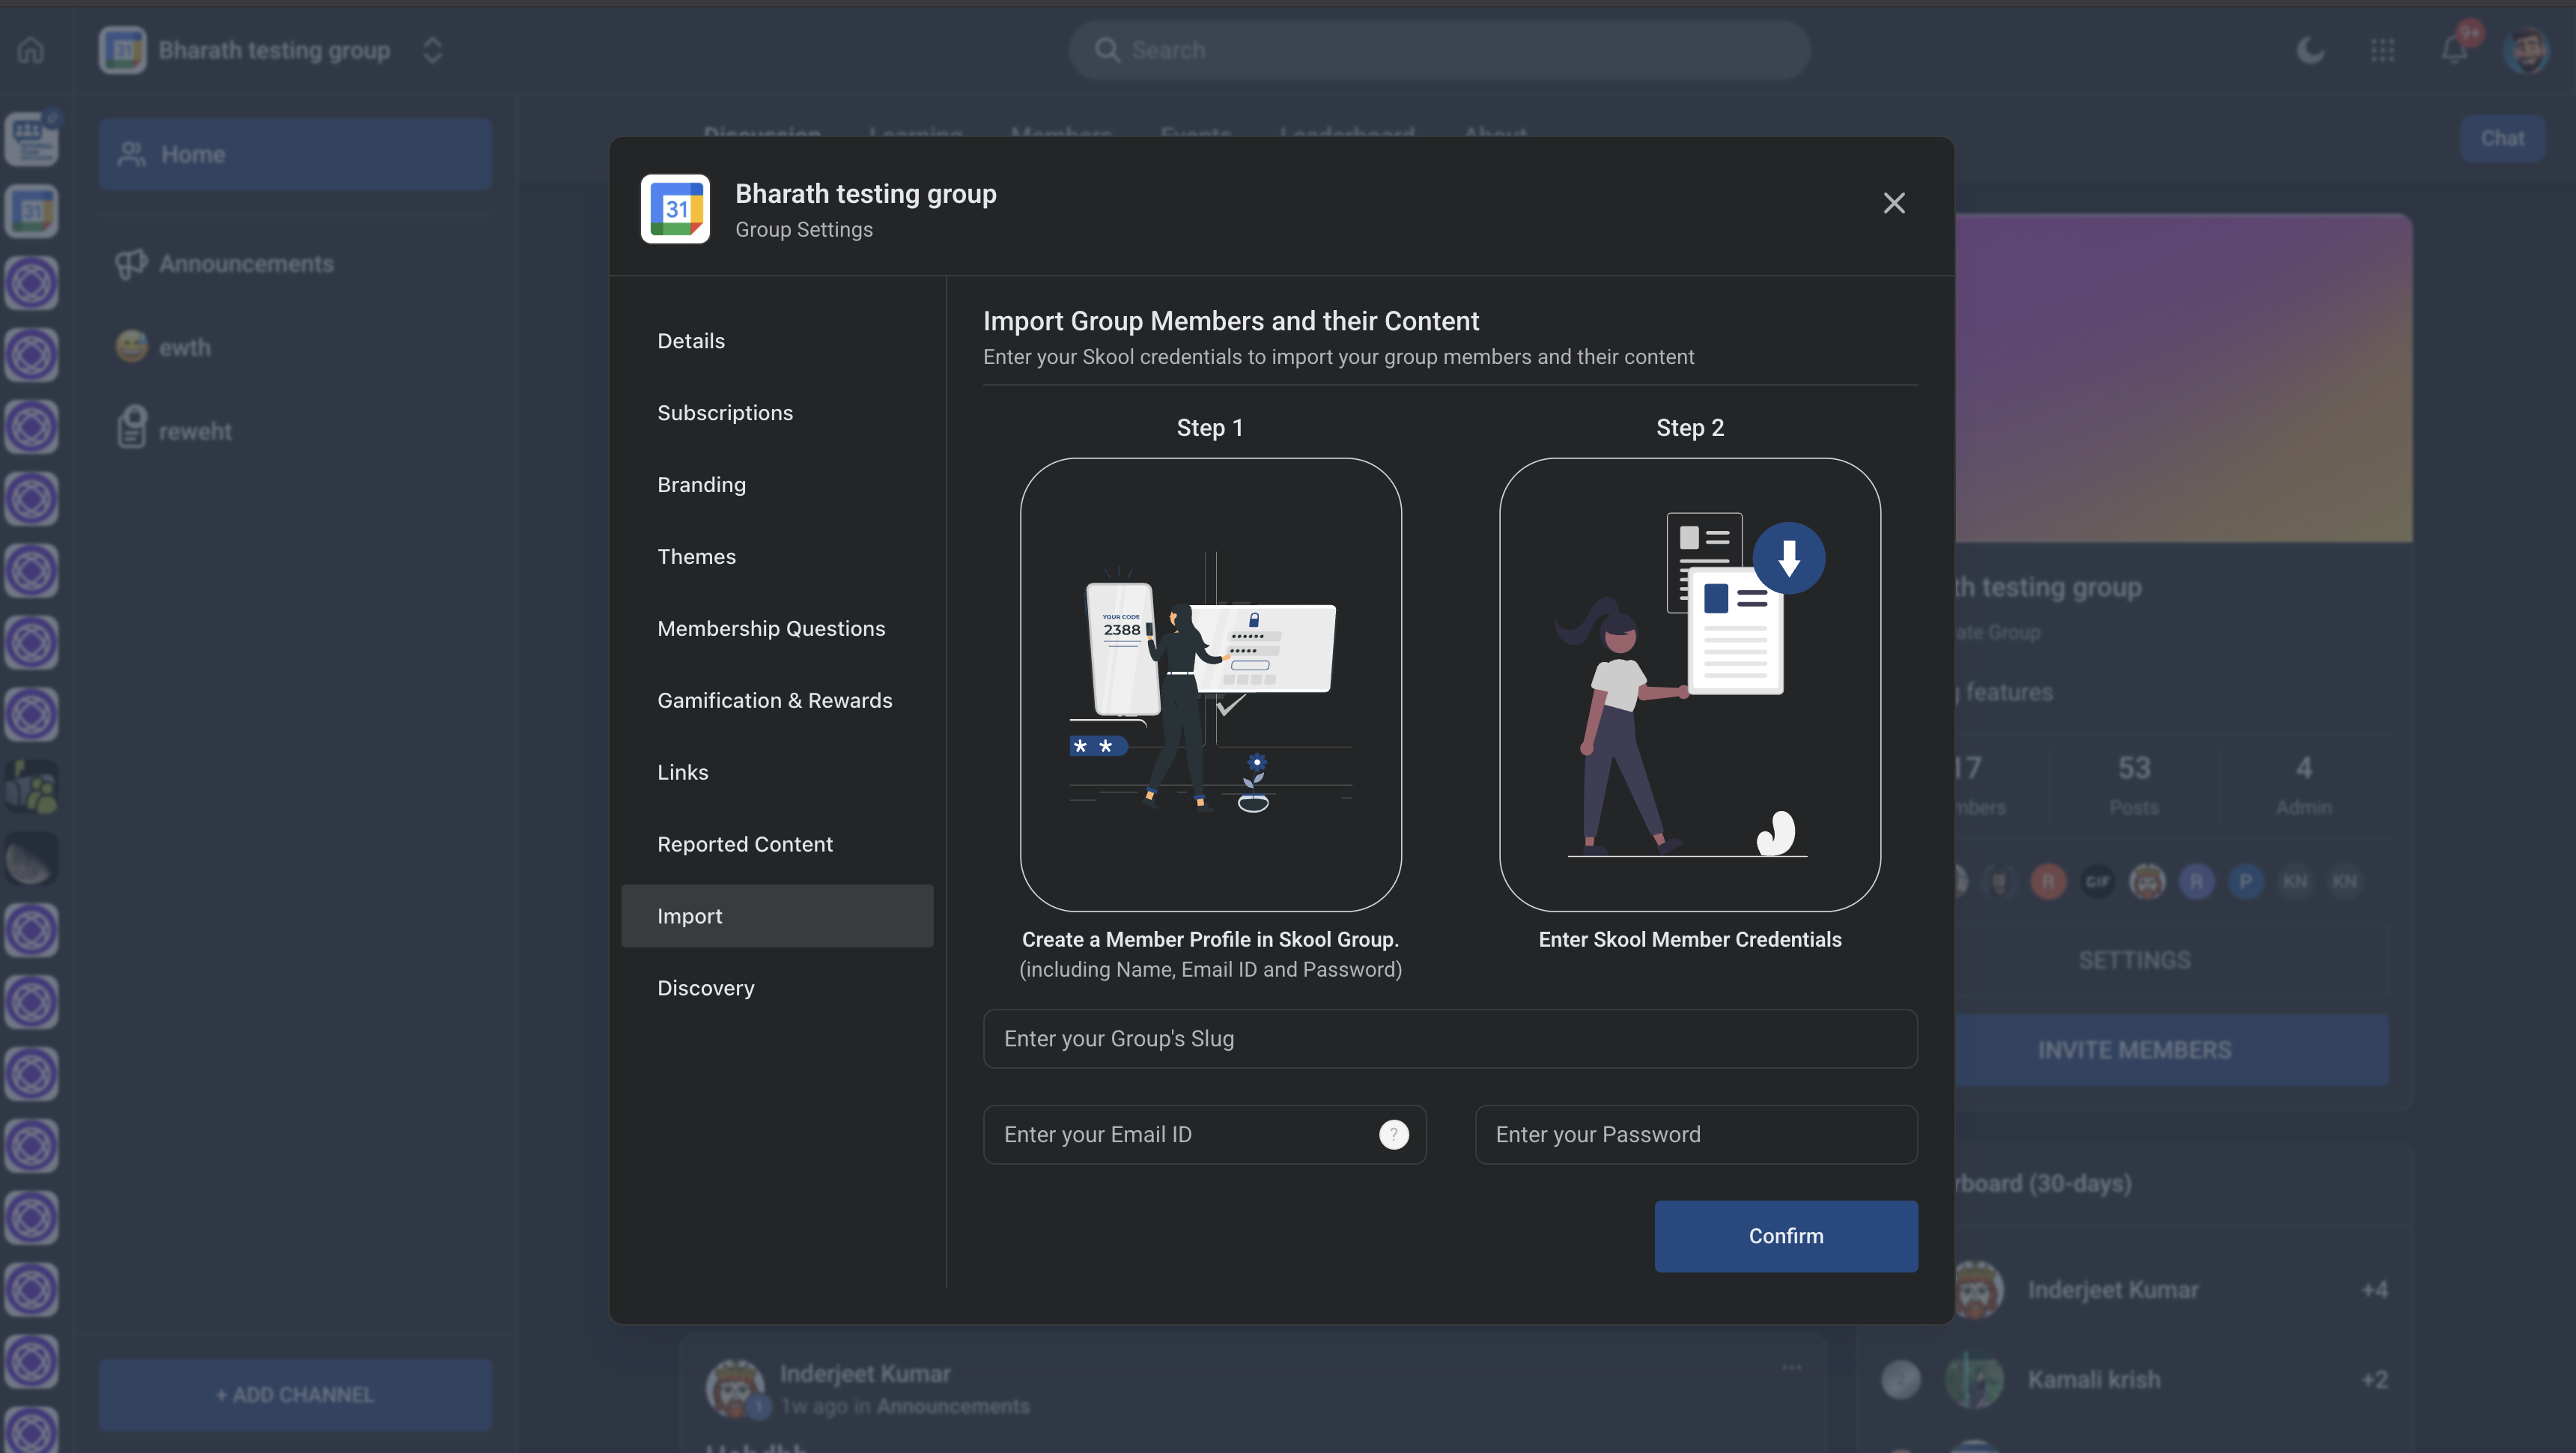Screen dimensions: 2576x1453
Task: Expand the Bharath testing group switcher
Action: (432, 50)
